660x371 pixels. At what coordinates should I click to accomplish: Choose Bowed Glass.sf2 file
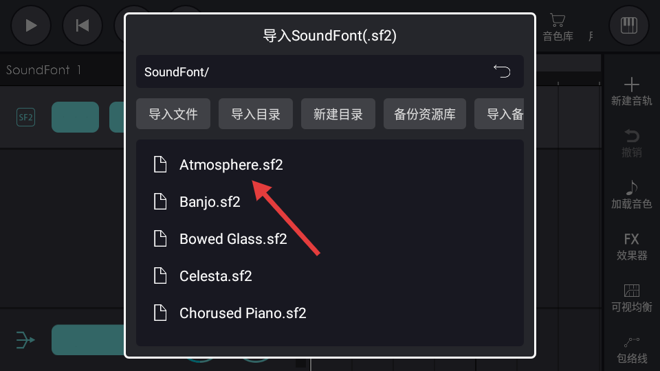(233, 239)
